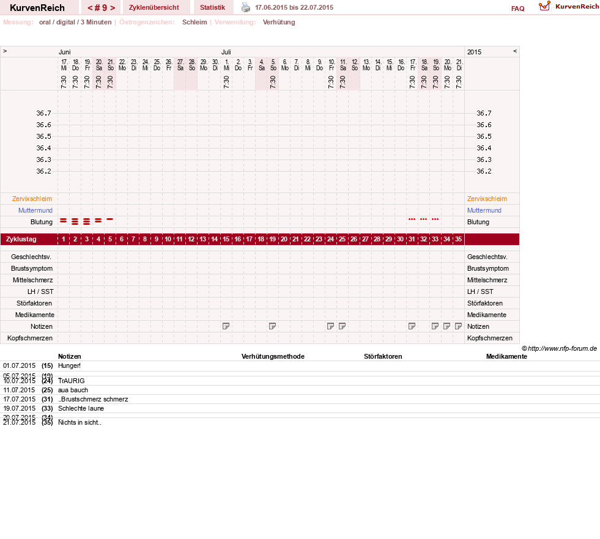
Task: Click left Kopfschmerzen row label
Action: tap(30, 338)
